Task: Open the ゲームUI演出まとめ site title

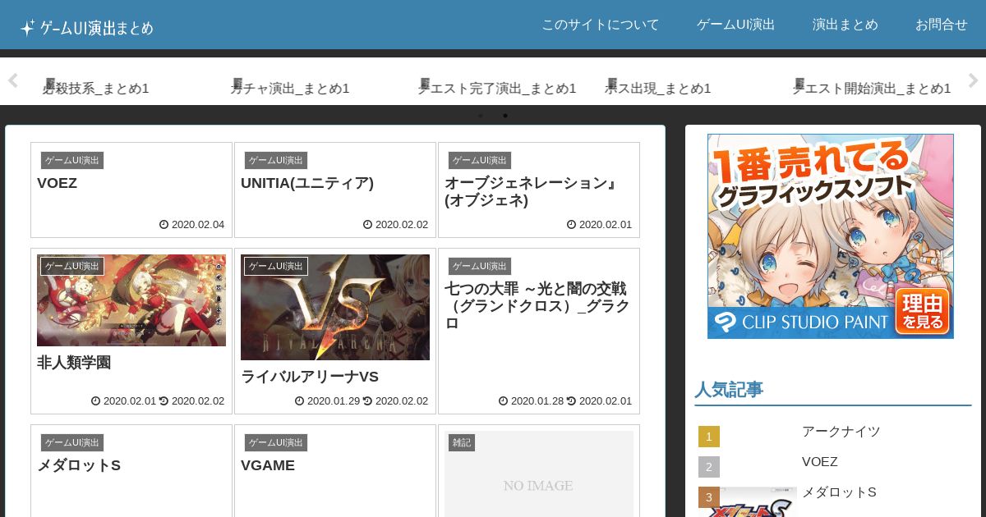Action: point(97,28)
